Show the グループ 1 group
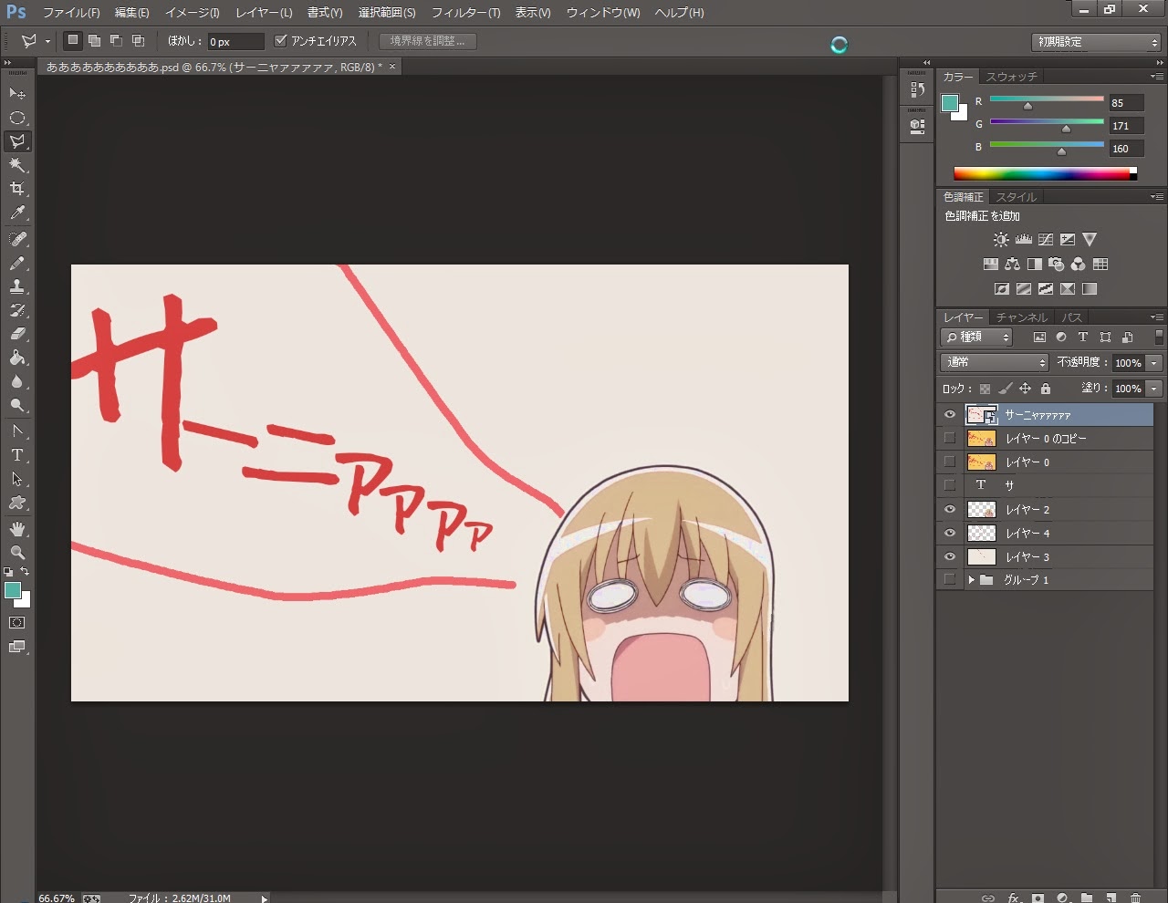1168x903 pixels. coord(950,579)
